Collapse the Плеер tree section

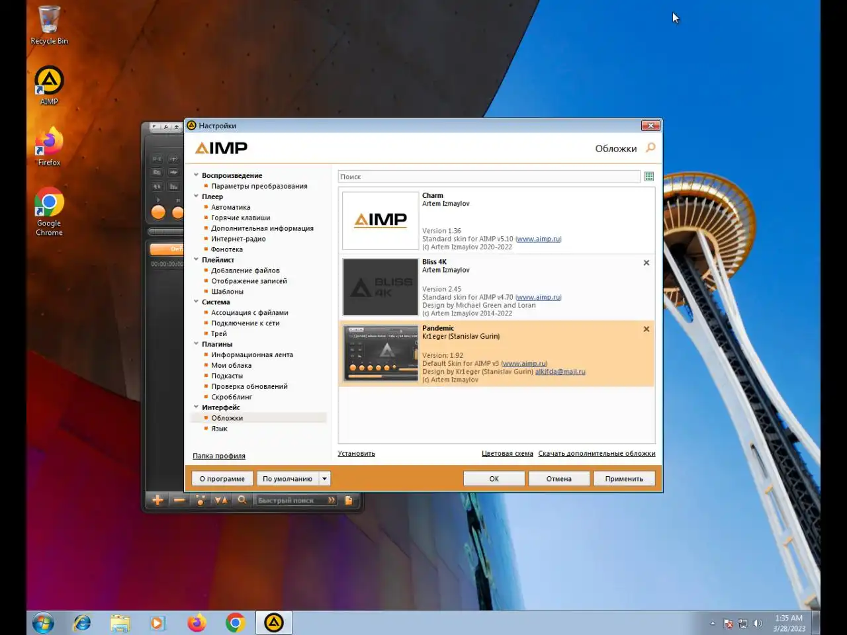tap(196, 196)
